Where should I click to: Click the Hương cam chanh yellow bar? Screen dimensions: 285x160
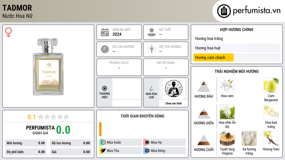pos(213,57)
